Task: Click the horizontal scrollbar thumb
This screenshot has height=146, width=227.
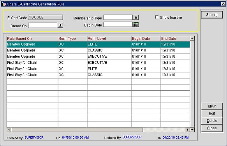Action: coord(77,130)
